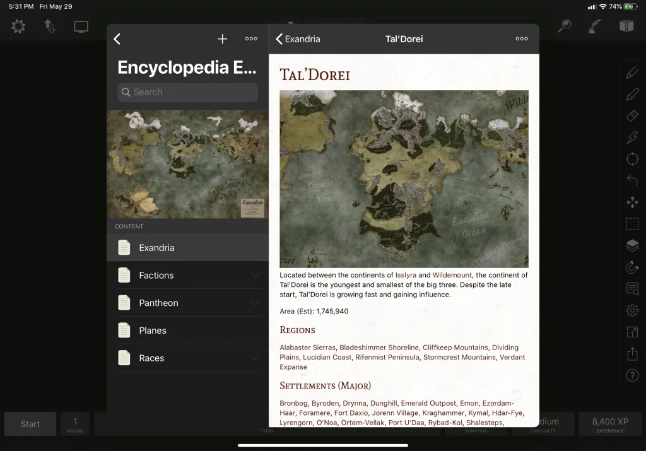Open the map settings gear in sidebar
Screen dimensions: 646x451
click(632, 310)
